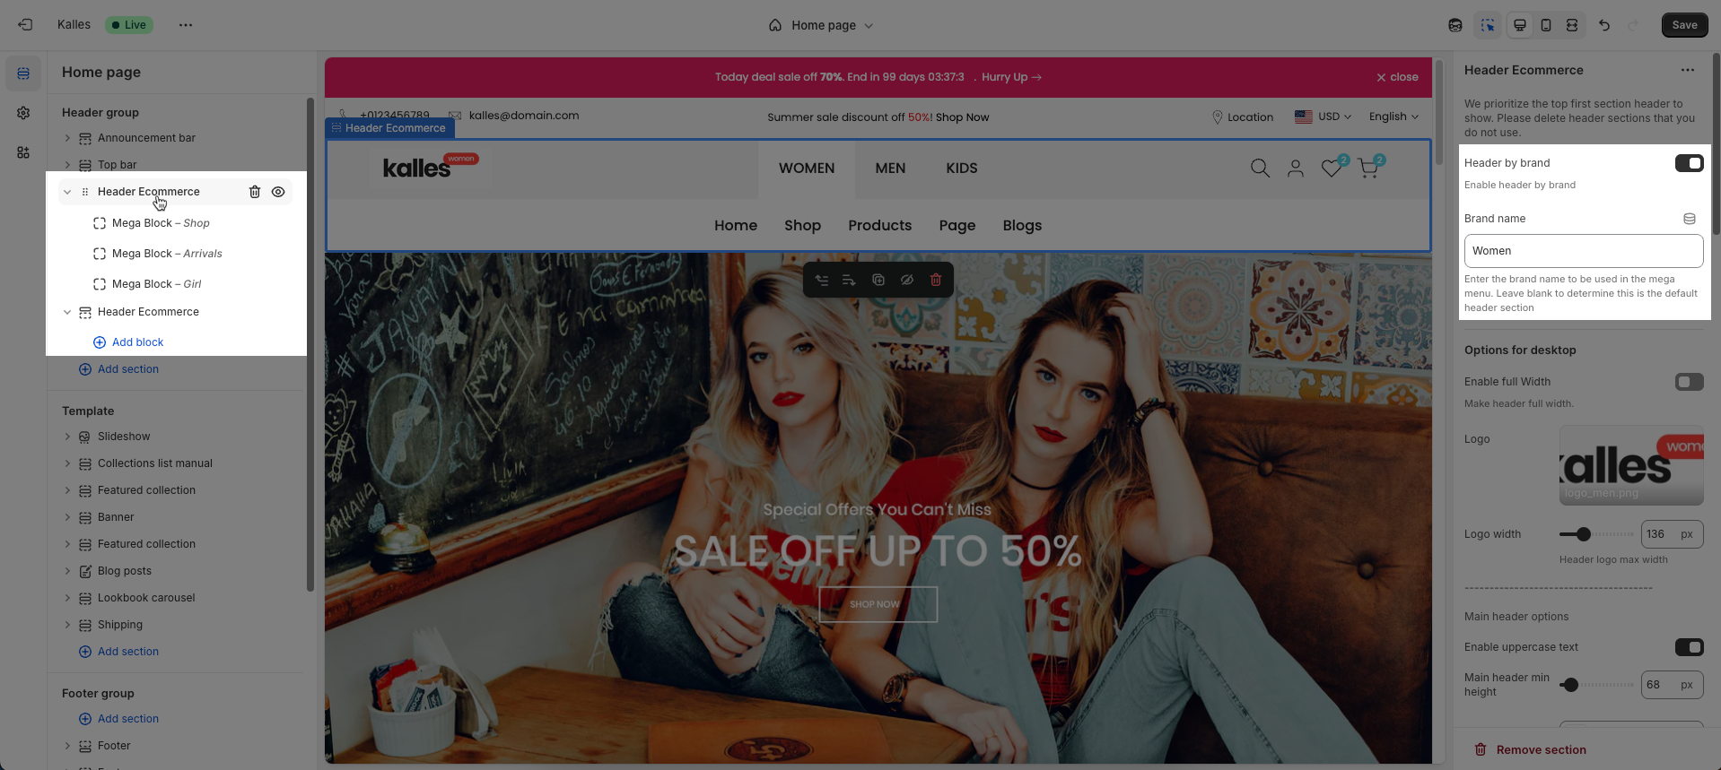Viewport: 1721px width, 770px height.
Task: Open the Sections panel icon in left rail
Action: tap(23, 74)
